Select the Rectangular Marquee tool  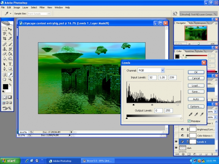pyautogui.click(x=4, y=29)
